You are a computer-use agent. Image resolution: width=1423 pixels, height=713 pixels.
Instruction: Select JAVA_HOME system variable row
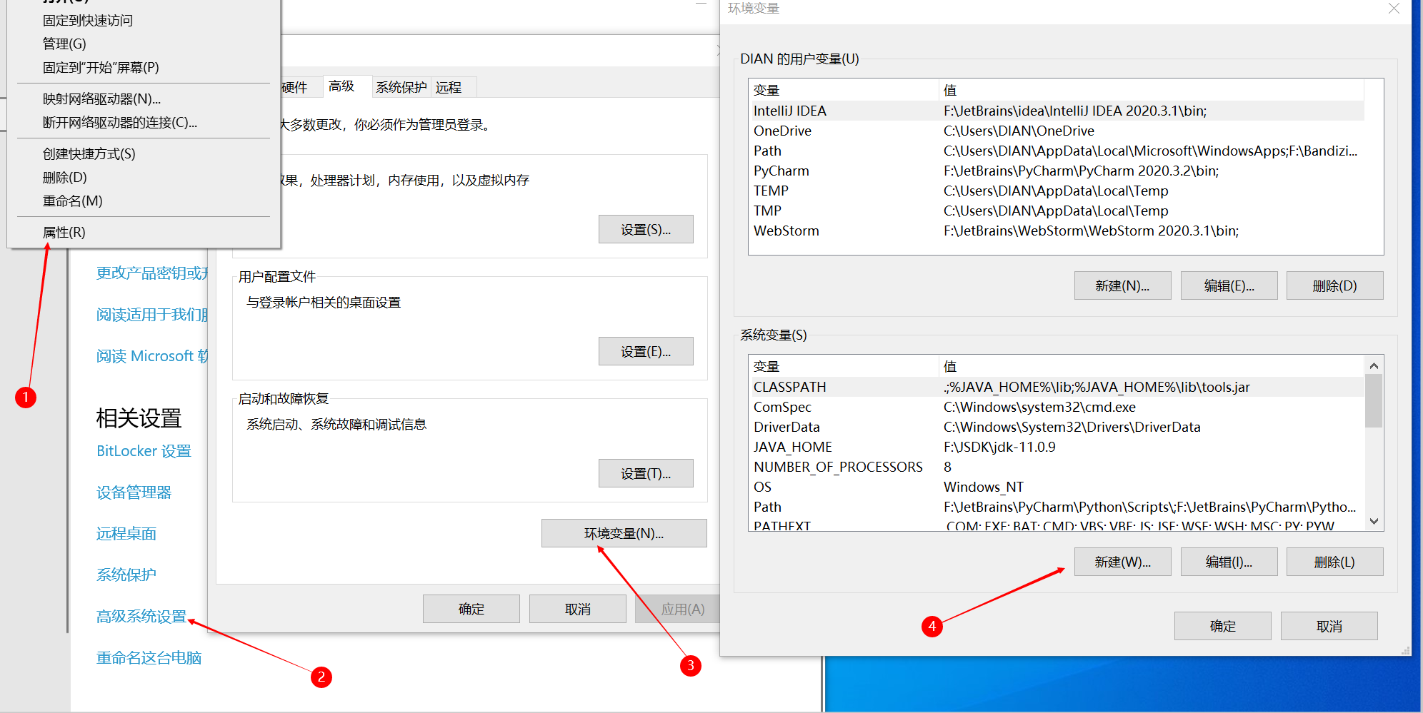click(x=1057, y=447)
